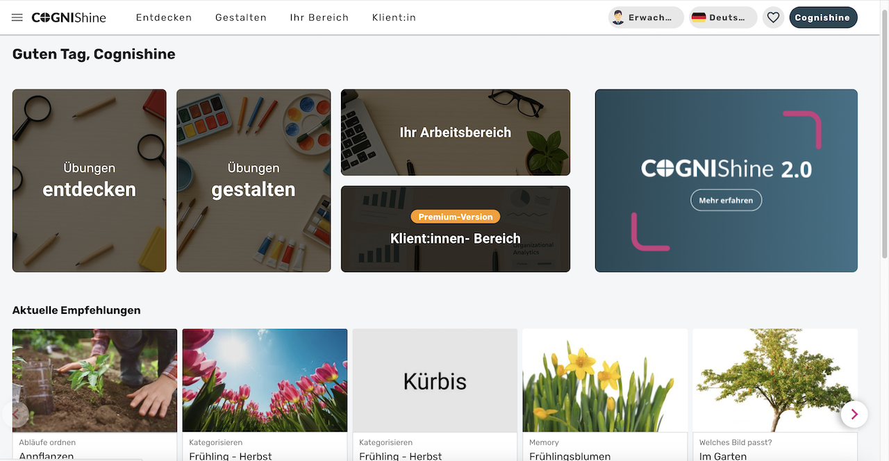
Task: Click the Aktuelle Empfehlungen heading
Action: [76, 310]
